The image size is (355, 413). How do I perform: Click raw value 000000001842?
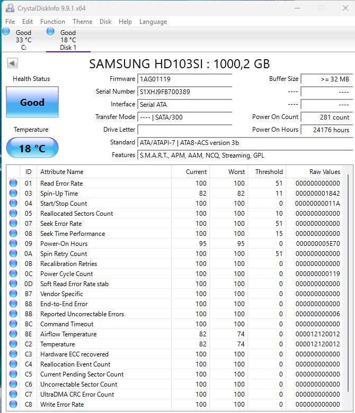[x=317, y=194]
